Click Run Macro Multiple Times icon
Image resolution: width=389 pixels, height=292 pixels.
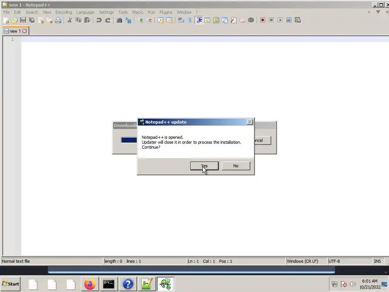tap(289, 21)
